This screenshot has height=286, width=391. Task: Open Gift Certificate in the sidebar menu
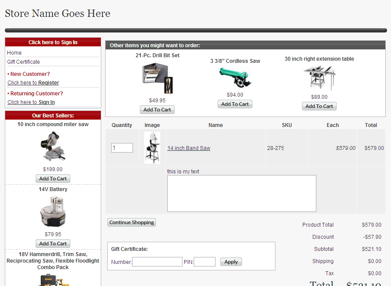click(x=23, y=62)
